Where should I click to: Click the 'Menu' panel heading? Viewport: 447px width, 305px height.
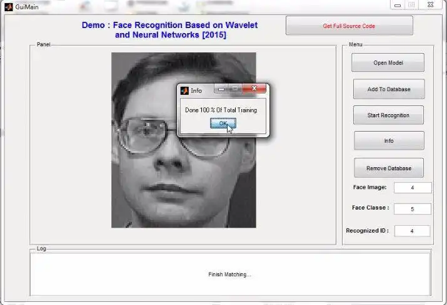[356, 44]
